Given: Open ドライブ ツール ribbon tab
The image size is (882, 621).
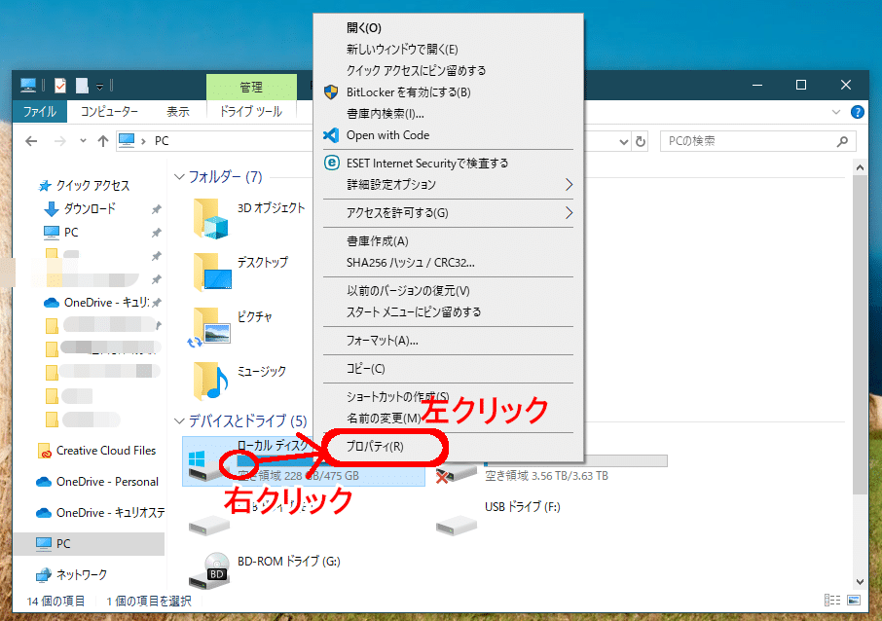Looking at the screenshot, I should tap(251, 111).
